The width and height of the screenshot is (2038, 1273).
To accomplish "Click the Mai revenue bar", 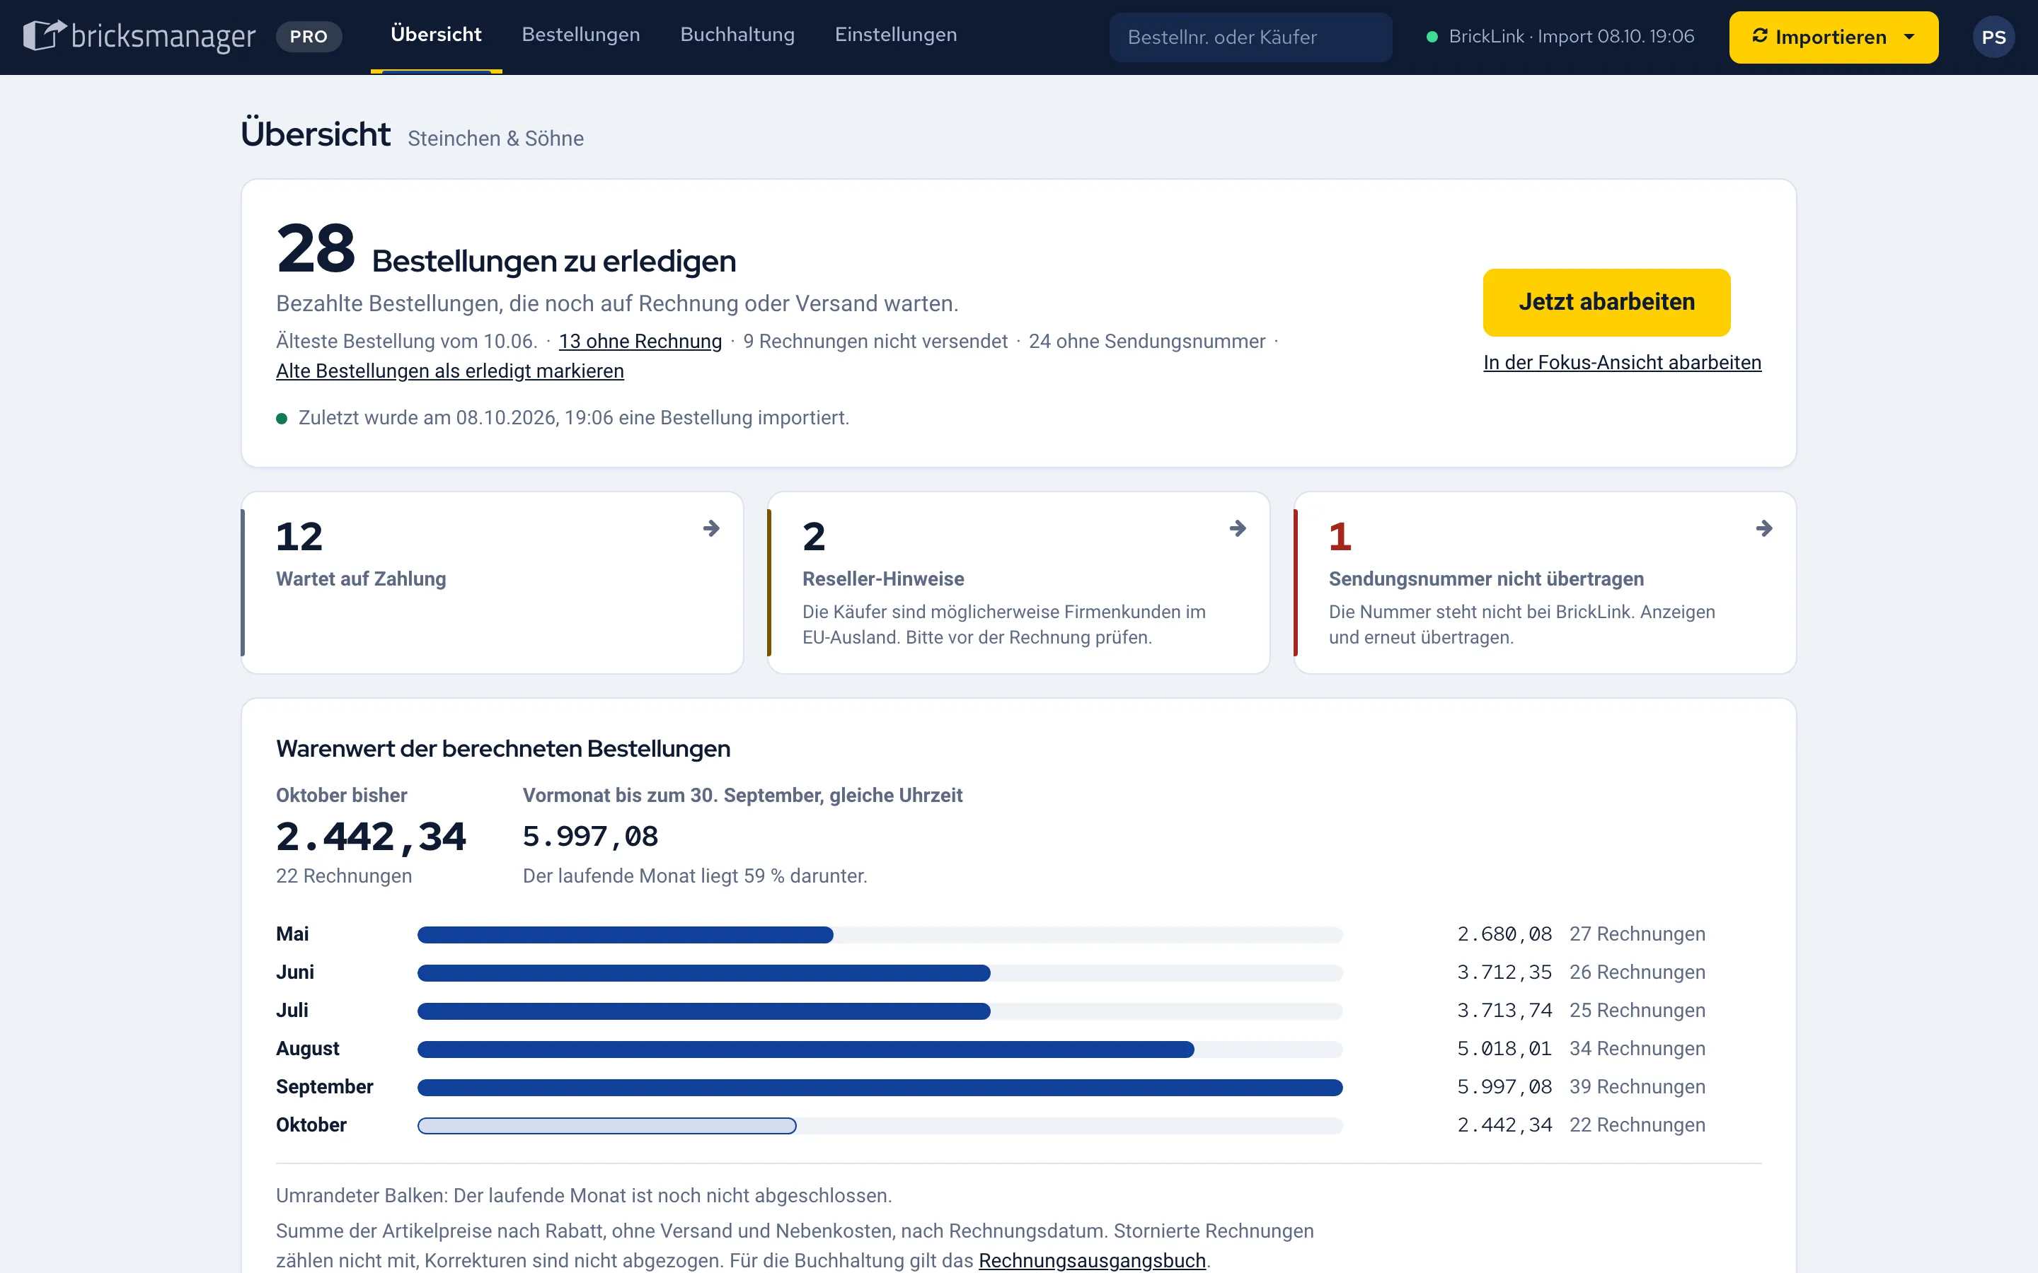I will pos(625,934).
